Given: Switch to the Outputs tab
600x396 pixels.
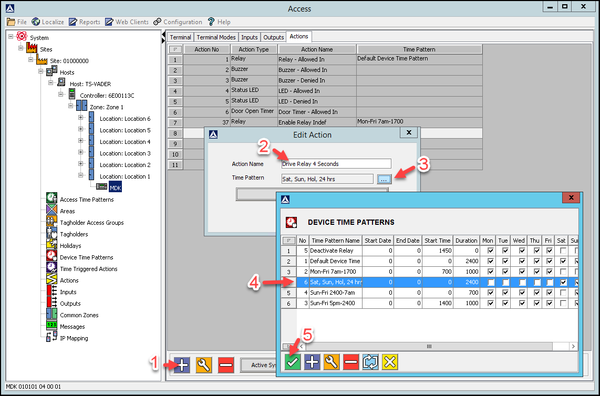Looking at the screenshot, I should tap(274, 37).
